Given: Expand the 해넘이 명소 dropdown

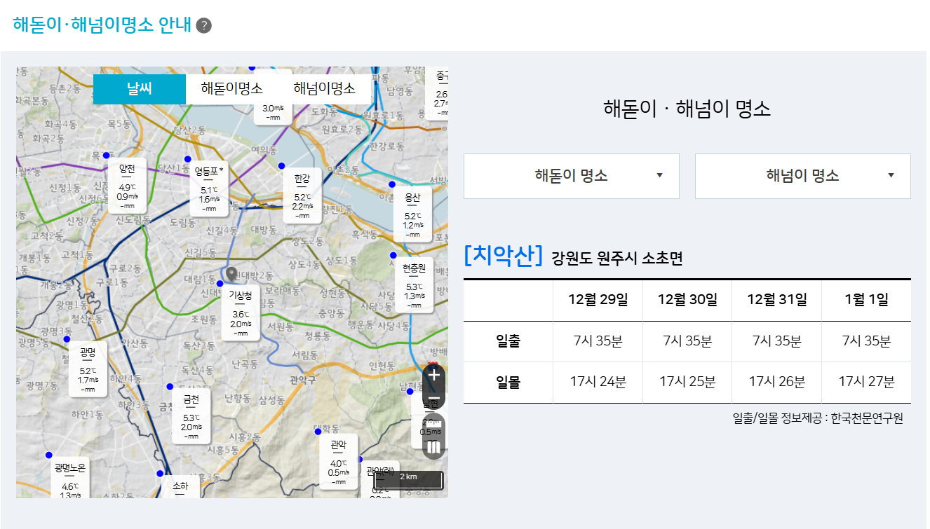Looking at the screenshot, I should 802,176.
